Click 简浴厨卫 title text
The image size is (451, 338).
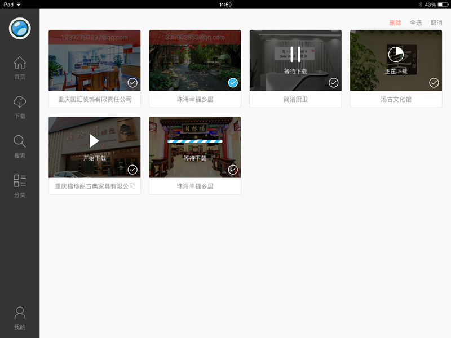(x=295, y=100)
